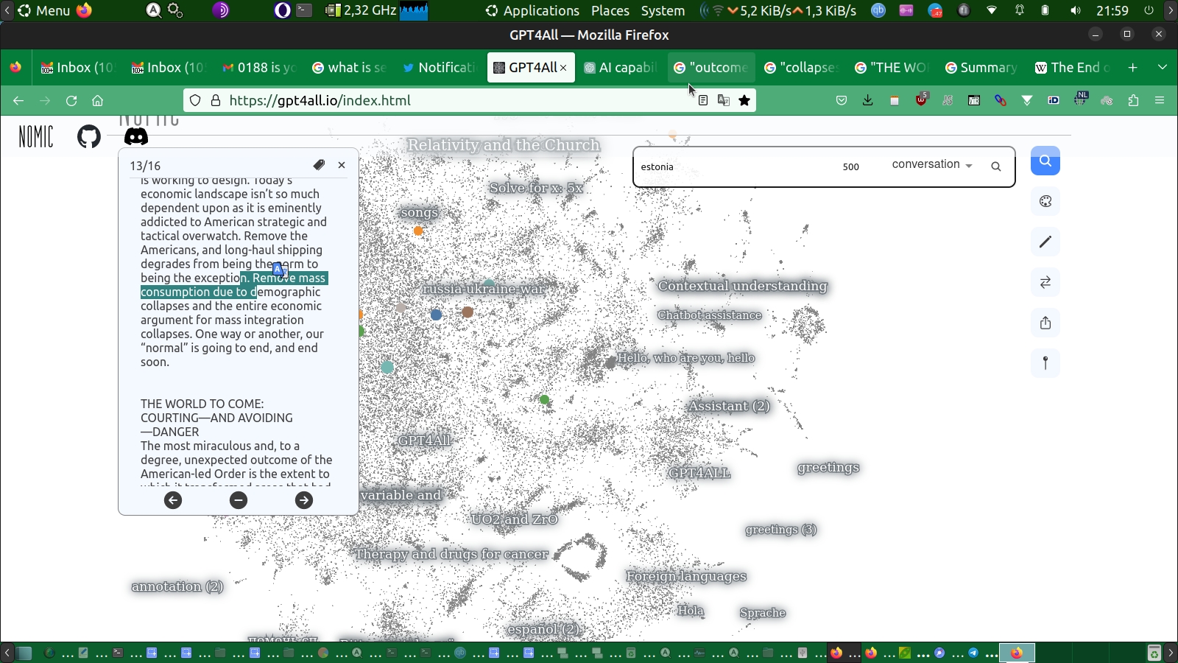Click the 500 result count field
The width and height of the screenshot is (1178, 663).
coord(851,166)
